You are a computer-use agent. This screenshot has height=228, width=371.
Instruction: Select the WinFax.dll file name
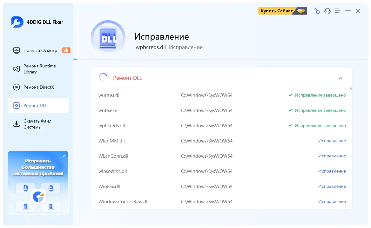click(x=109, y=187)
